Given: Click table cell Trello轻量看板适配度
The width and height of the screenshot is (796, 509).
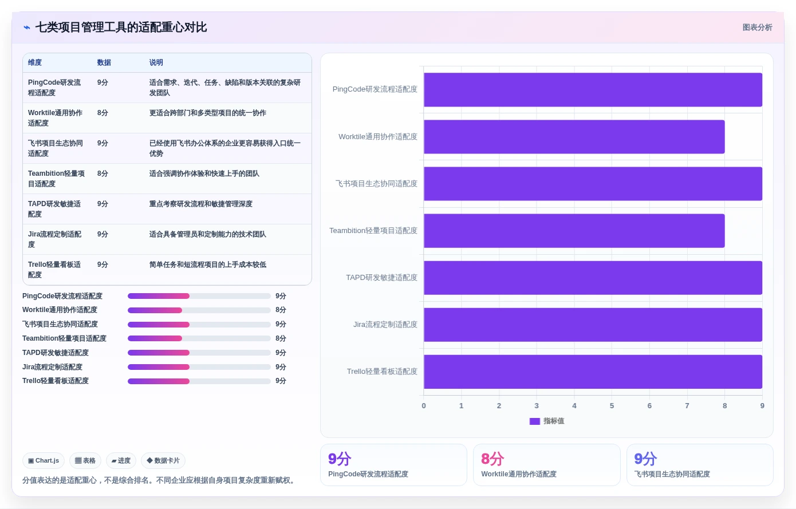Looking at the screenshot, I should [56, 270].
